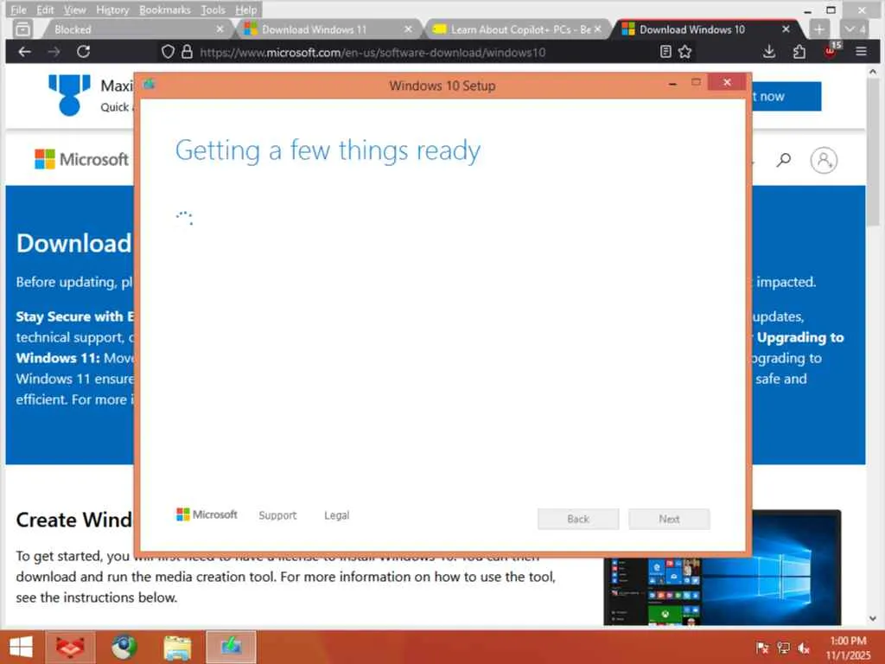Click the Microsoft logo on the webpage
This screenshot has width=885, height=664.
coord(81,159)
